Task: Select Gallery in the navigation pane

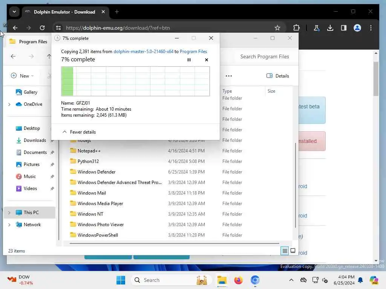Action: tap(30, 92)
